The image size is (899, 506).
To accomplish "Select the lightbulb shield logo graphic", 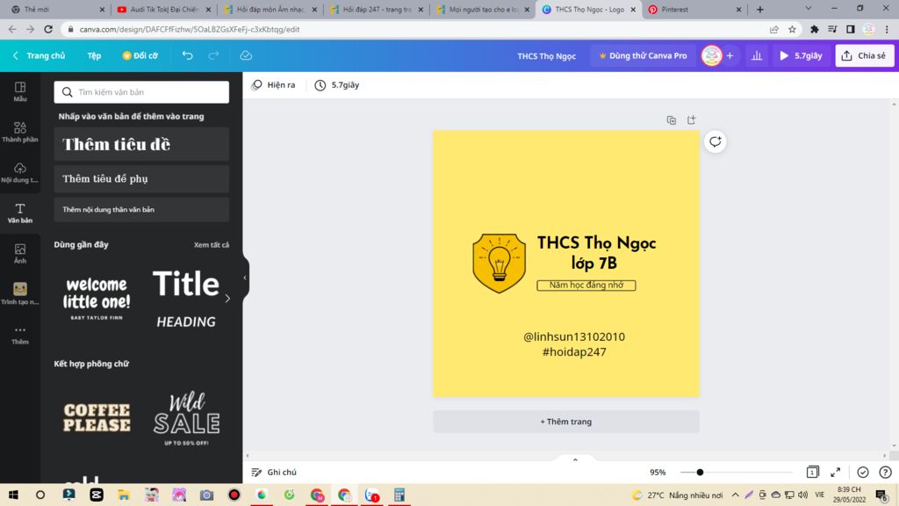I will [499, 264].
